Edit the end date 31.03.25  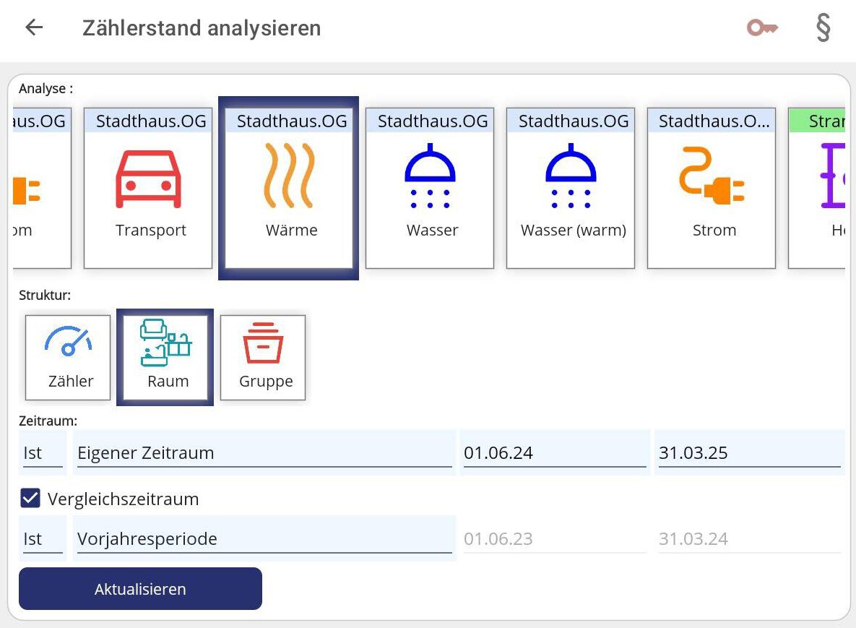(749, 453)
